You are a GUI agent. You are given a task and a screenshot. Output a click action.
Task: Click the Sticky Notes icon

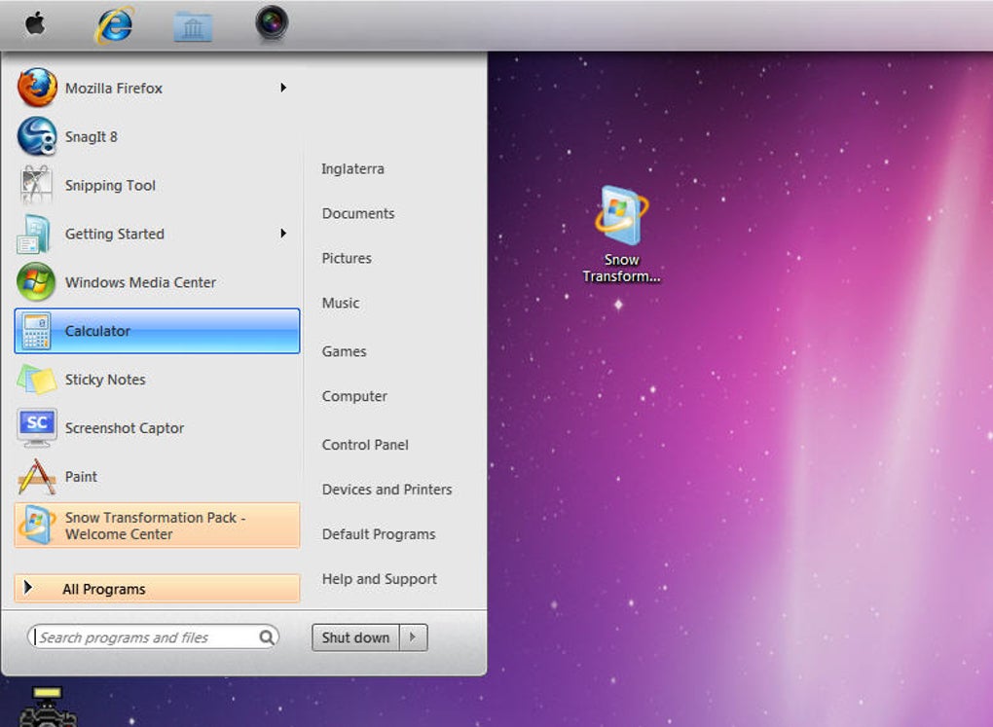click(37, 380)
